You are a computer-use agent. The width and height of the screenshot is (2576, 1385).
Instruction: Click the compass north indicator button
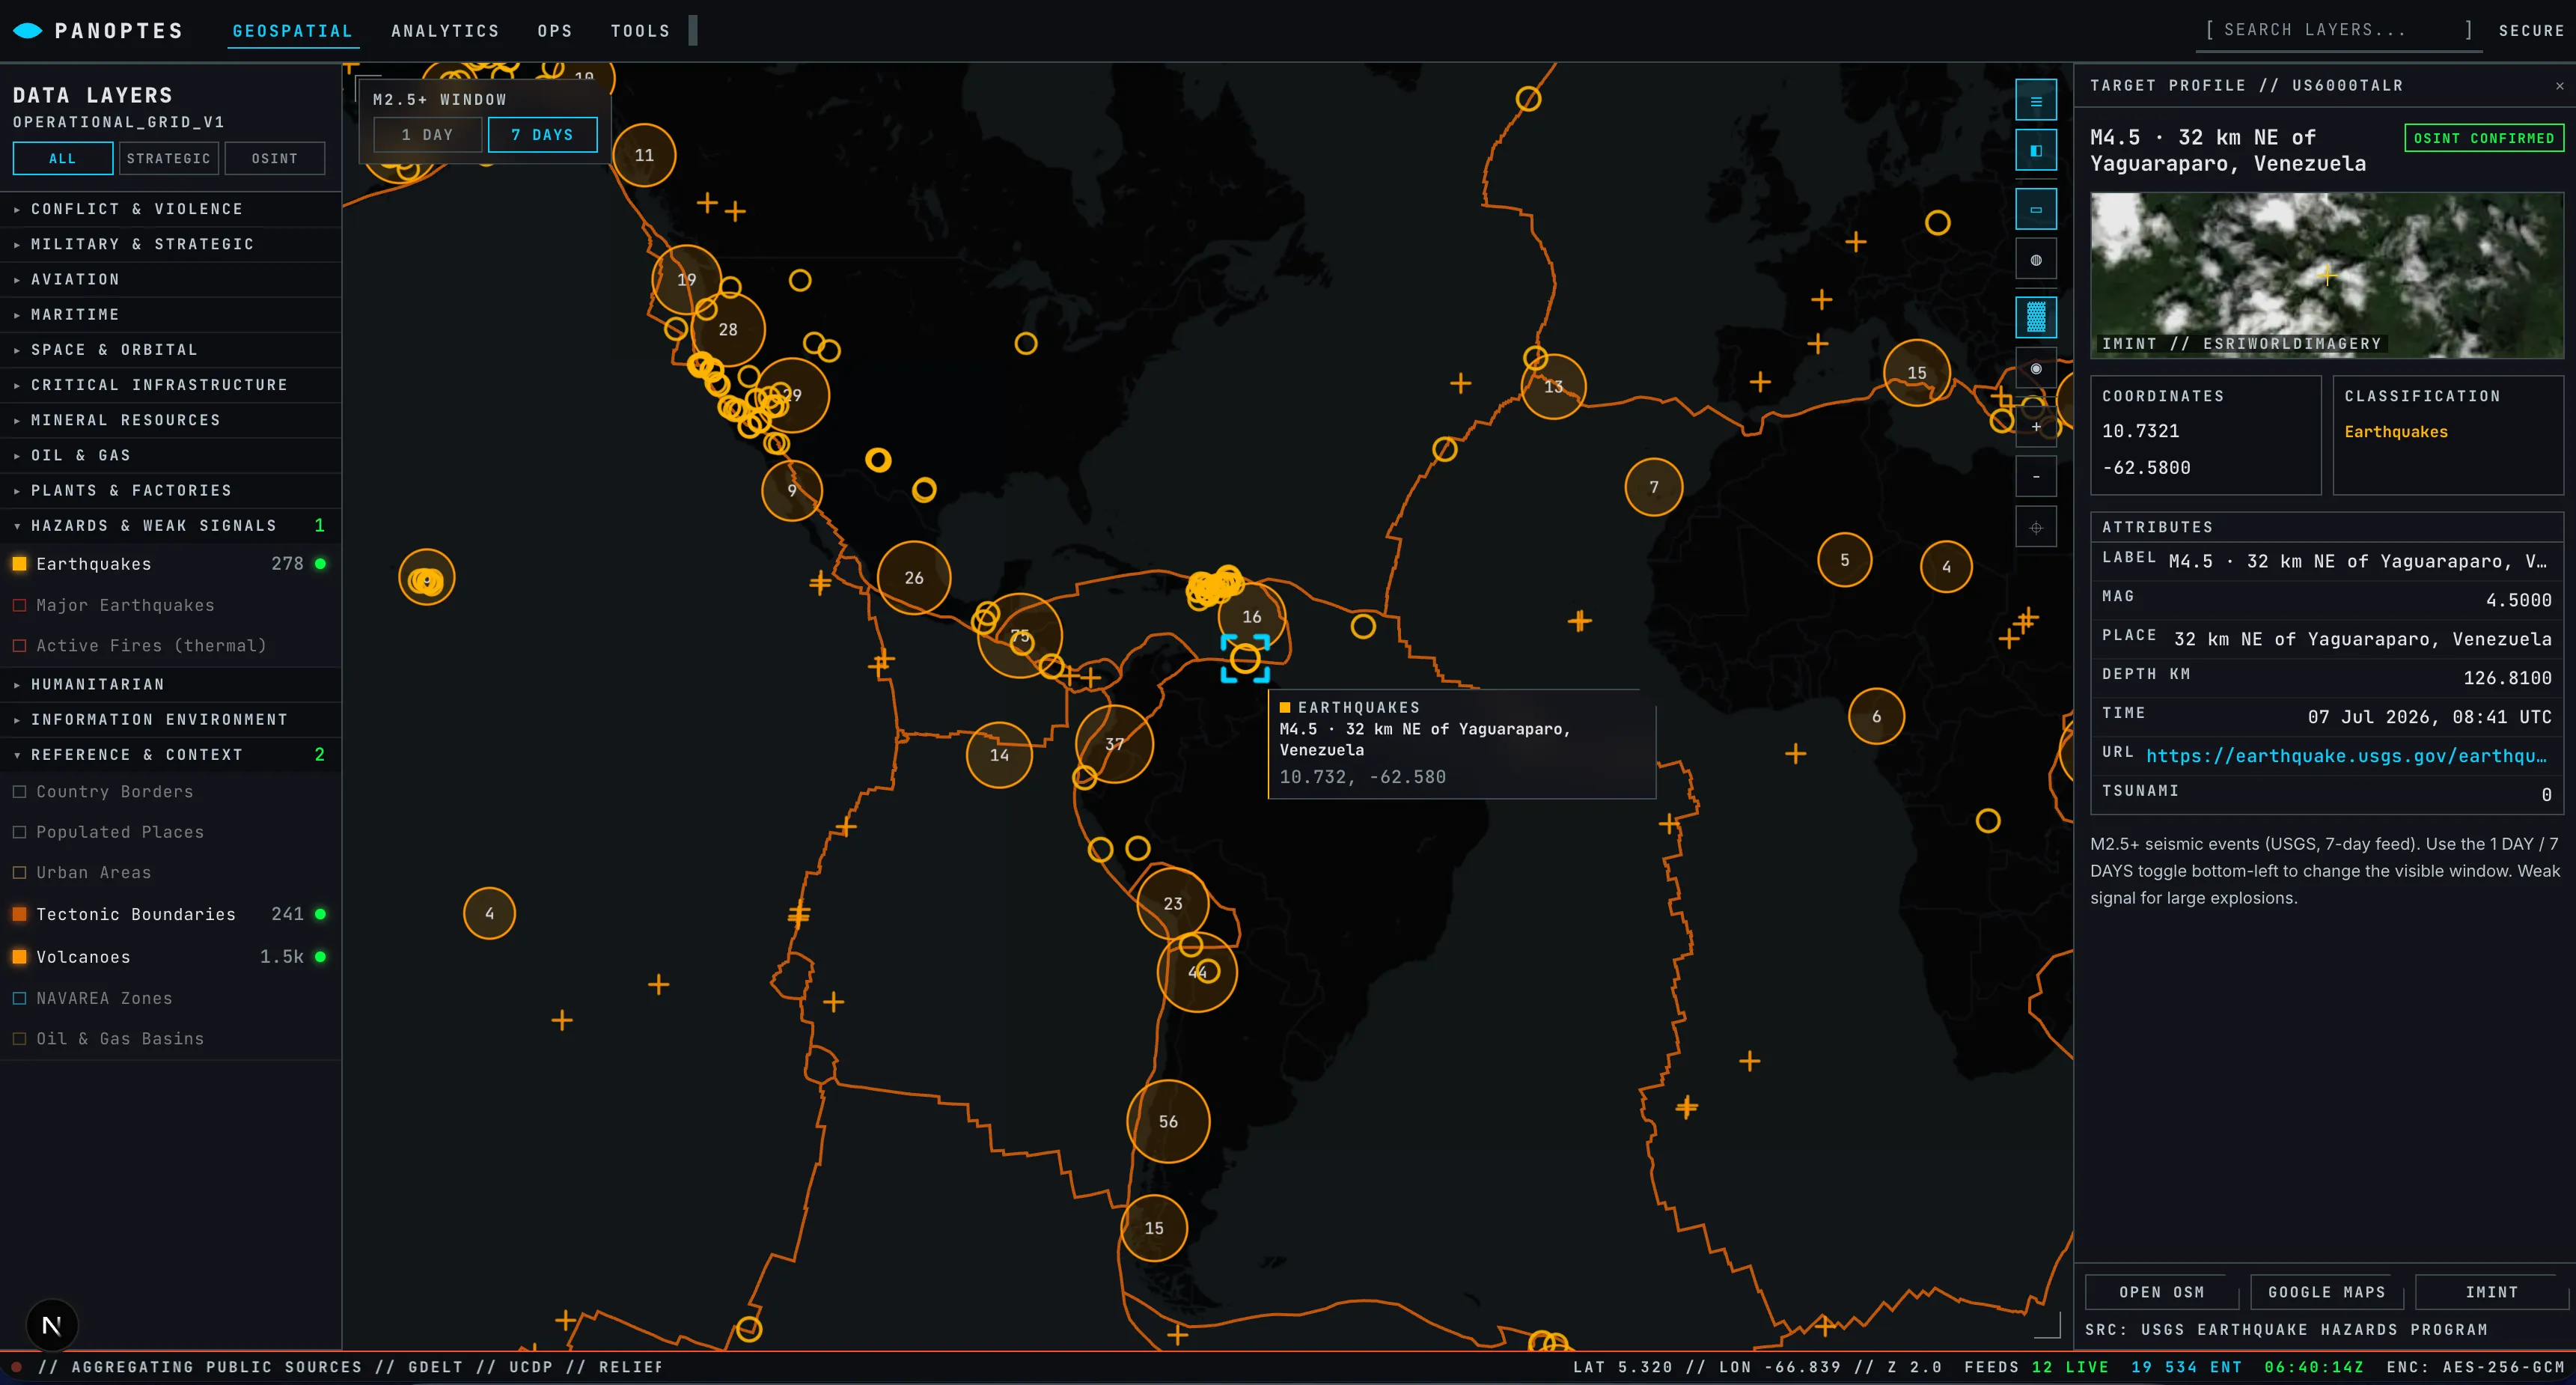click(52, 1325)
